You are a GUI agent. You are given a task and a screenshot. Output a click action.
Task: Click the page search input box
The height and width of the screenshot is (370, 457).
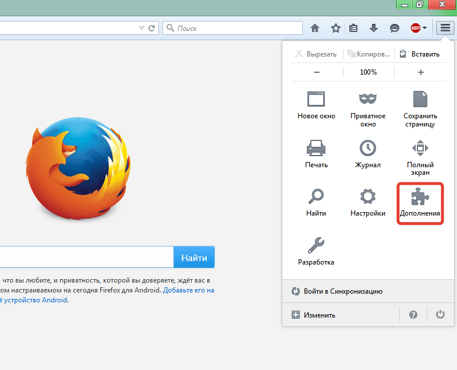(x=87, y=258)
